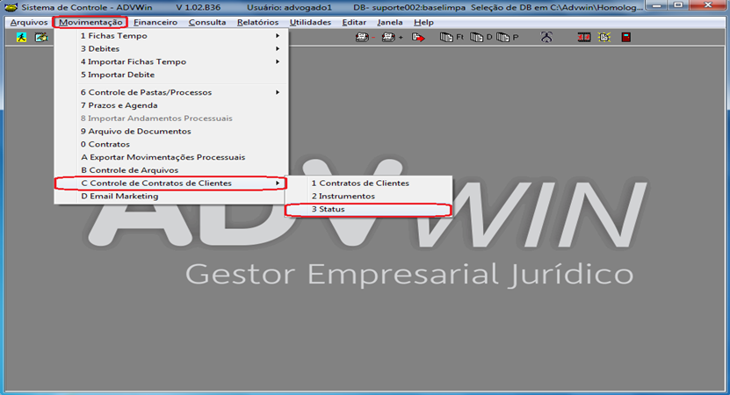Select '7 Prazos e Agenda'
Viewport: 730px width, 395px height.
[x=171, y=105]
